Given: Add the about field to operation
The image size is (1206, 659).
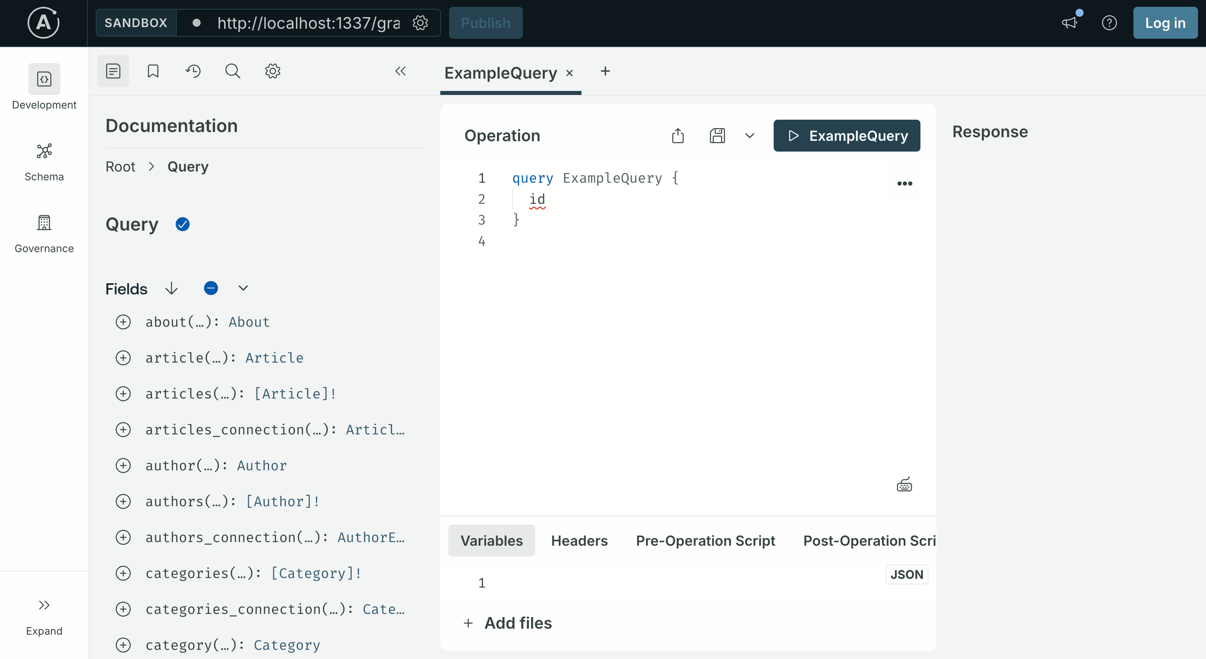Looking at the screenshot, I should tap(123, 322).
